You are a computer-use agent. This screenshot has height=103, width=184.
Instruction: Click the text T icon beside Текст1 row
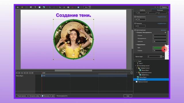[x=138, y=64]
